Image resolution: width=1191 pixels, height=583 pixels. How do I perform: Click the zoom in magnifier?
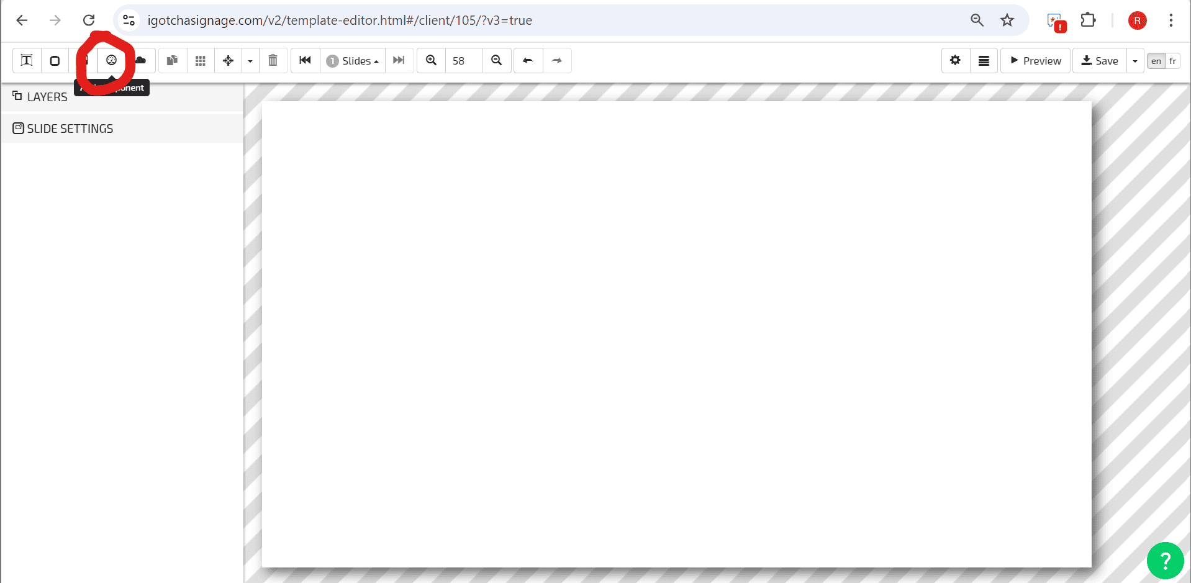(431, 60)
